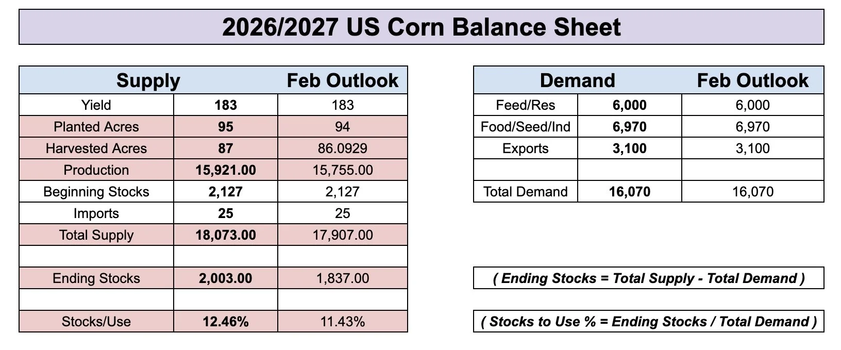Click the Stocks to Use % formula note

[649, 322]
